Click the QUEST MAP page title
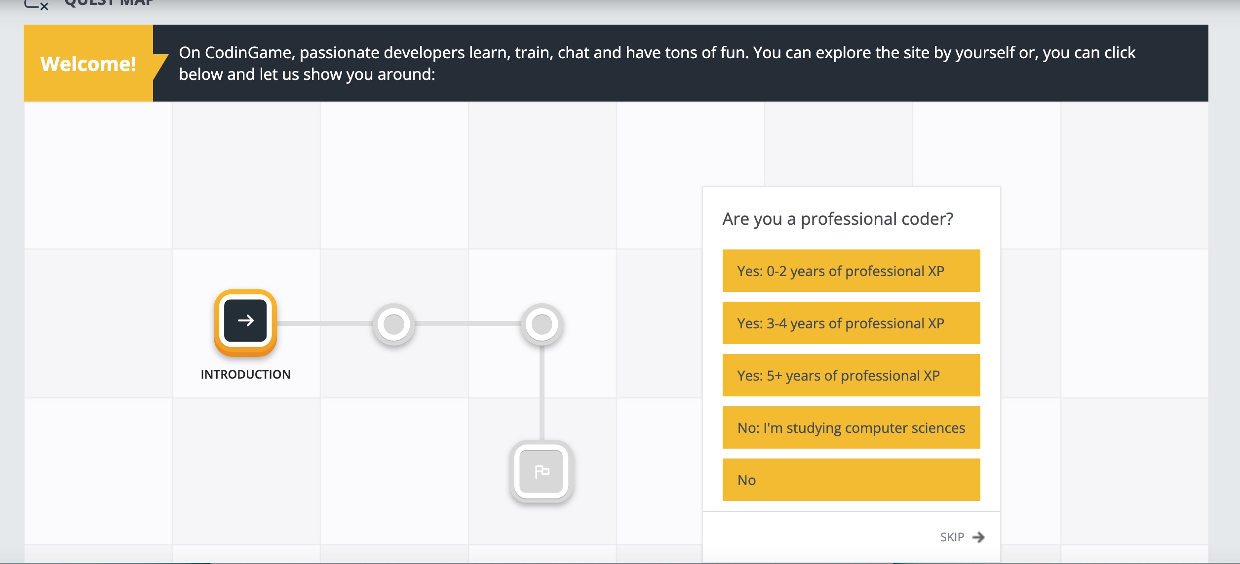 coord(109,3)
